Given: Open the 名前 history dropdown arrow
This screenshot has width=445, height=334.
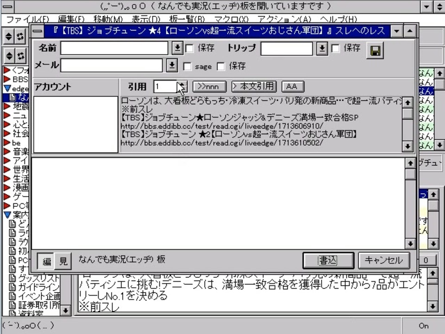Looking at the screenshot, I should (178, 48).
